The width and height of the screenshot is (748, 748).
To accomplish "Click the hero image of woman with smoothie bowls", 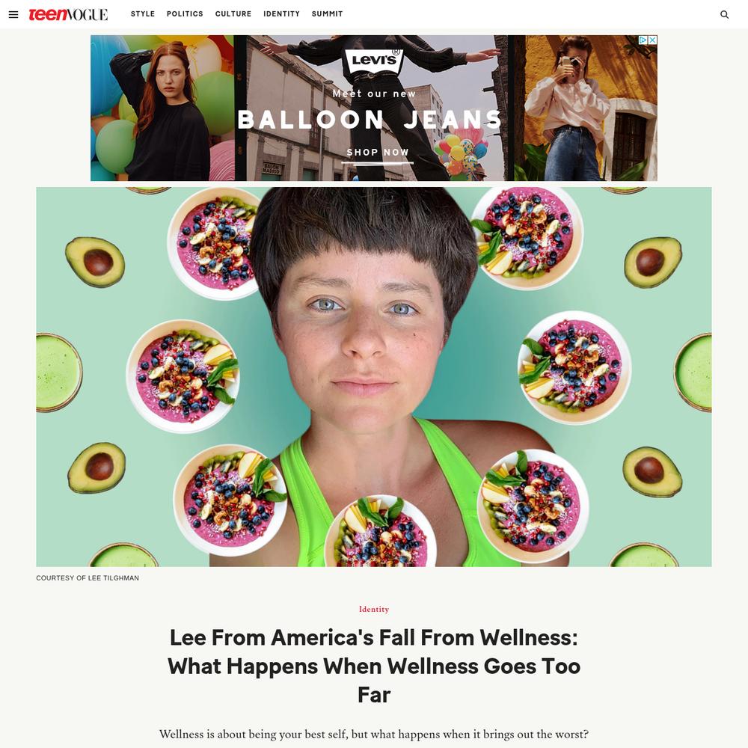I will pos(374,377).
